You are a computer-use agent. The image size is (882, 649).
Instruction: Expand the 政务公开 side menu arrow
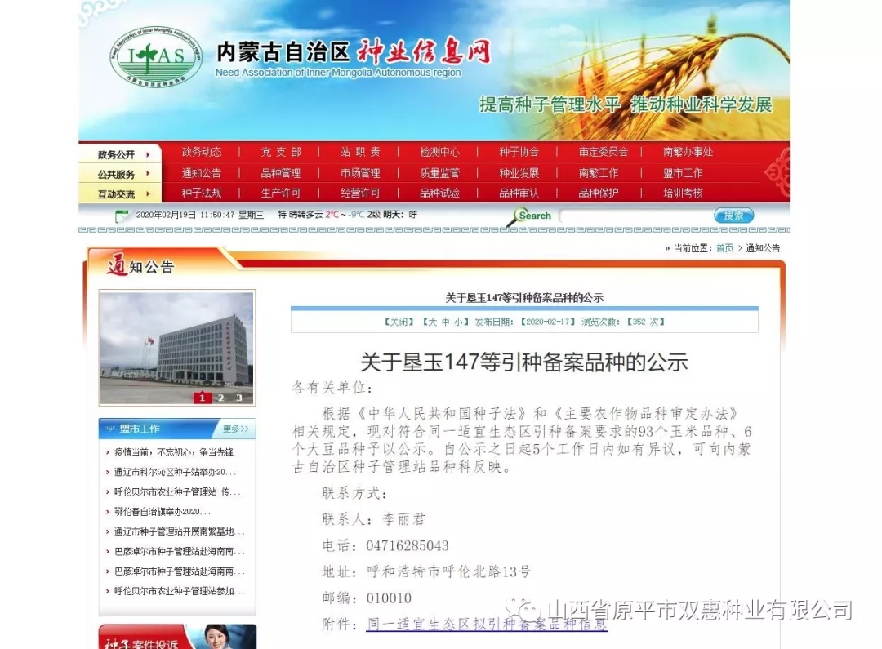coord(148,154)
